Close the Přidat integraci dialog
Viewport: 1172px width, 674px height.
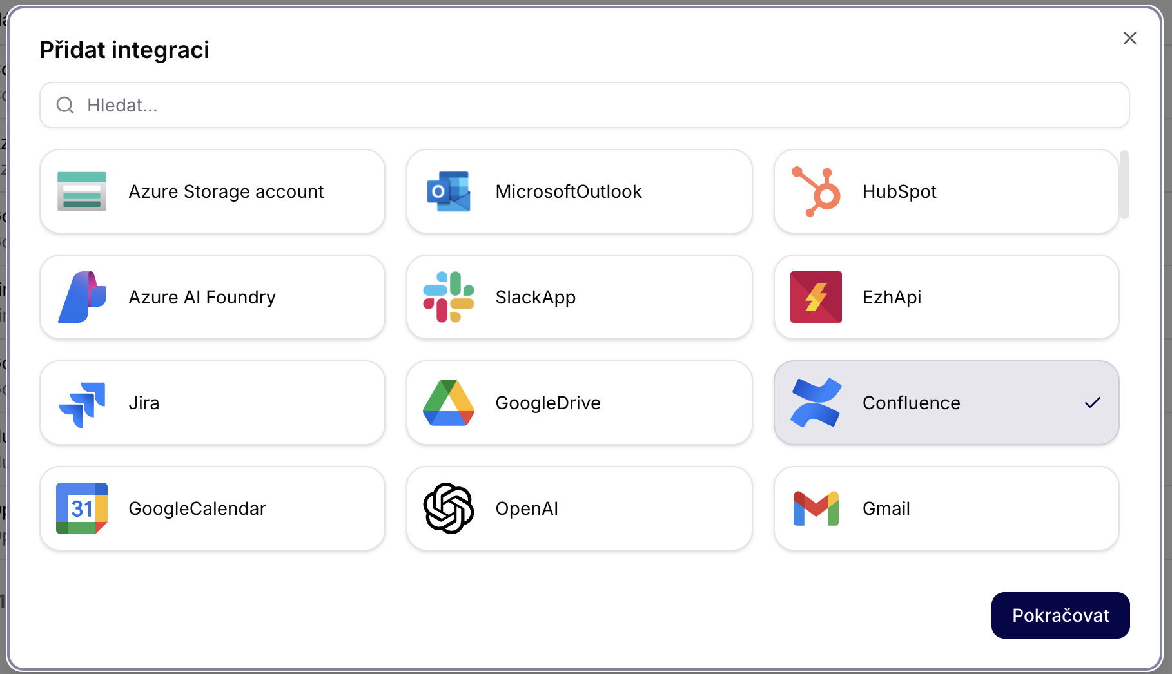(x=1130, y=38)
